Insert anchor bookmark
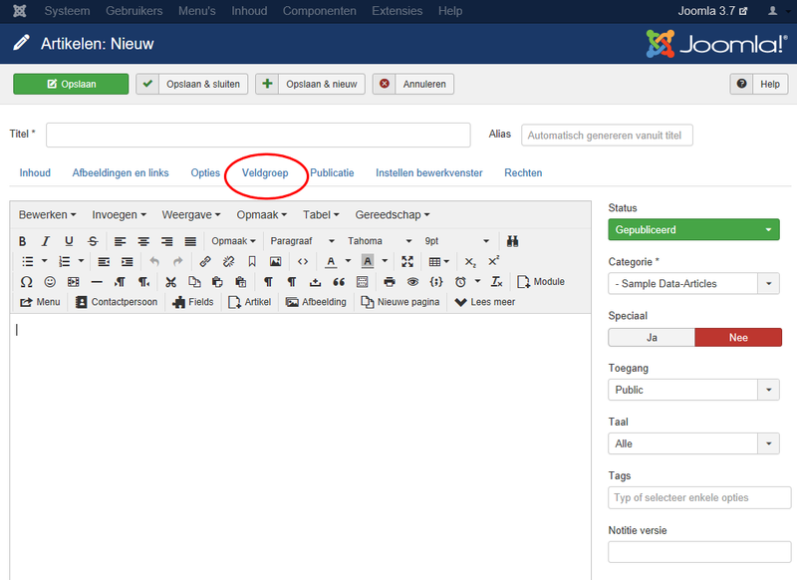Viewport: 797px width, 580px height. pyautogui.click(x=252, y=261)
